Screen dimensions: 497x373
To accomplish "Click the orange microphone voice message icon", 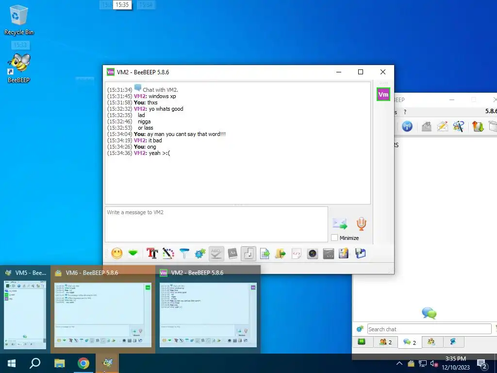I will (361, 223).
